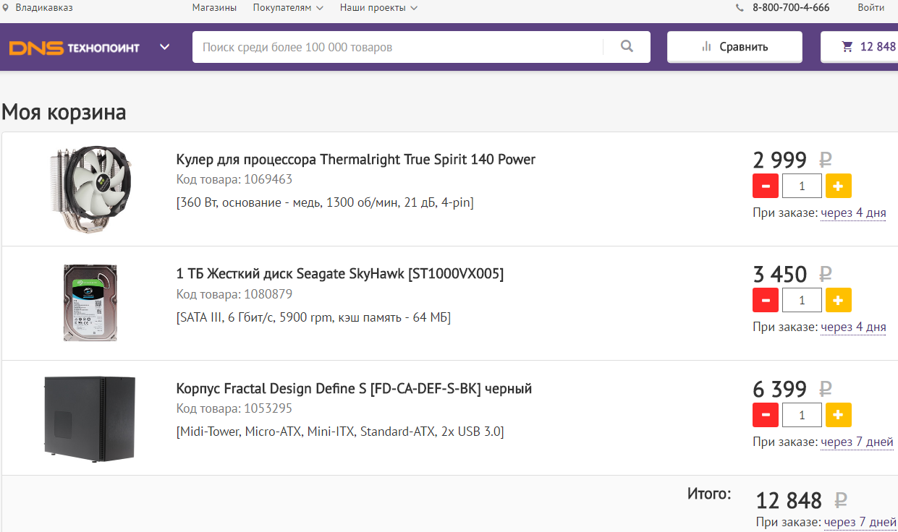Viewport: 898px width, 532px height.
Task: Open Thermalright True Spirit 140 Power product link
Action: pyautogui.click(x=356, y=160)
